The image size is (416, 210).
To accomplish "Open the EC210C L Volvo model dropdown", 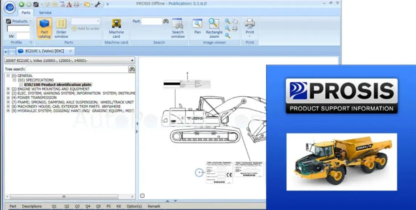I will [x=70, y=61].
